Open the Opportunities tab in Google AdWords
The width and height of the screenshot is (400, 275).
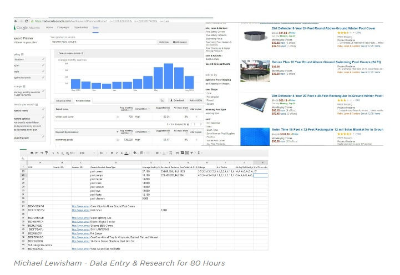[81, 27]
